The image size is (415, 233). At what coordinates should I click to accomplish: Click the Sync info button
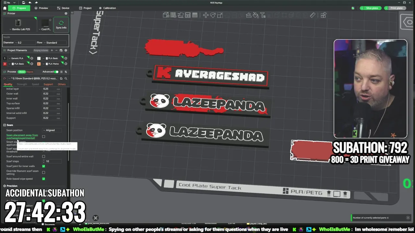coord(61,25)
